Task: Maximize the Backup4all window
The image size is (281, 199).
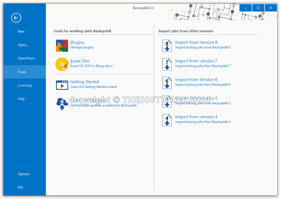Action: (x=258, y=8)
